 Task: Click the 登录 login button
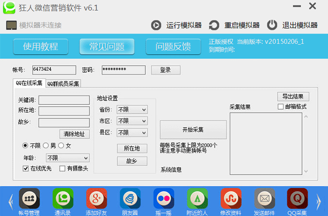tap(166, 70)
